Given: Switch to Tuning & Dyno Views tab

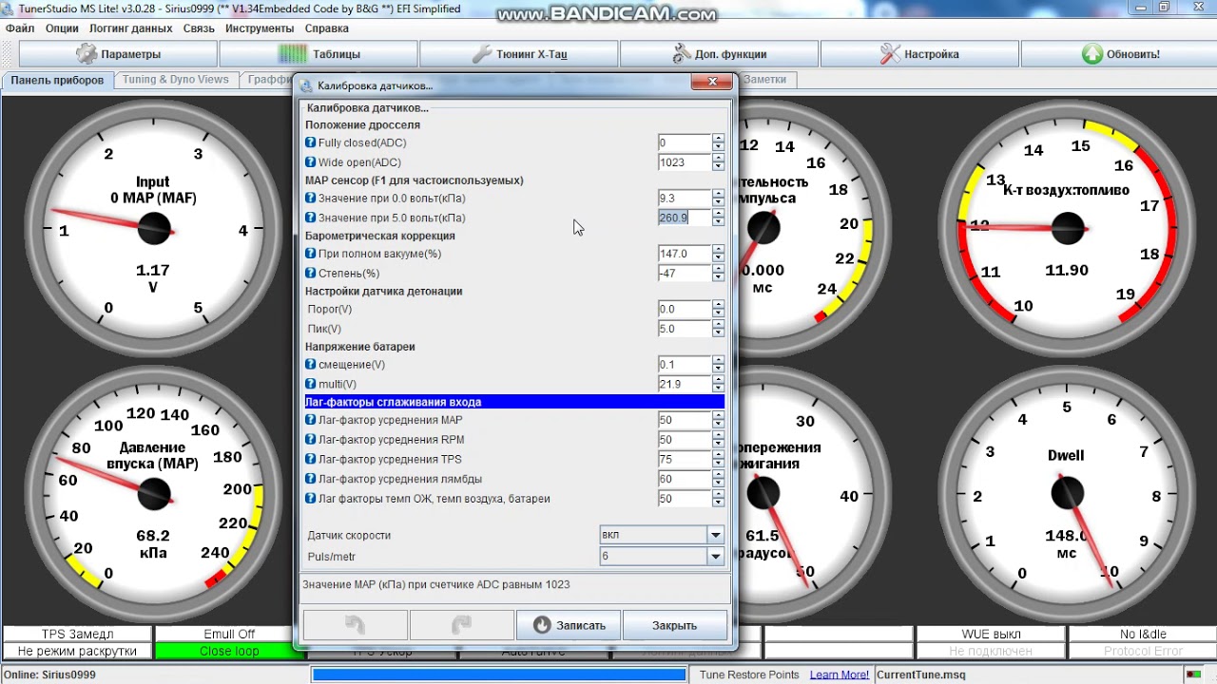Looking at the screenshot, I should [x=175, y=80].
